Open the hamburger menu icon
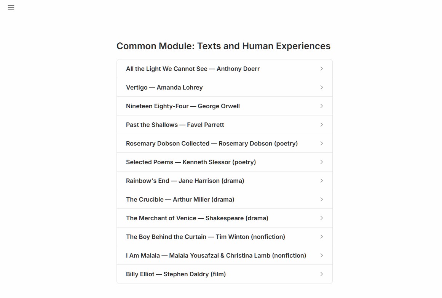The image size is (442, 298). [11, 8]
